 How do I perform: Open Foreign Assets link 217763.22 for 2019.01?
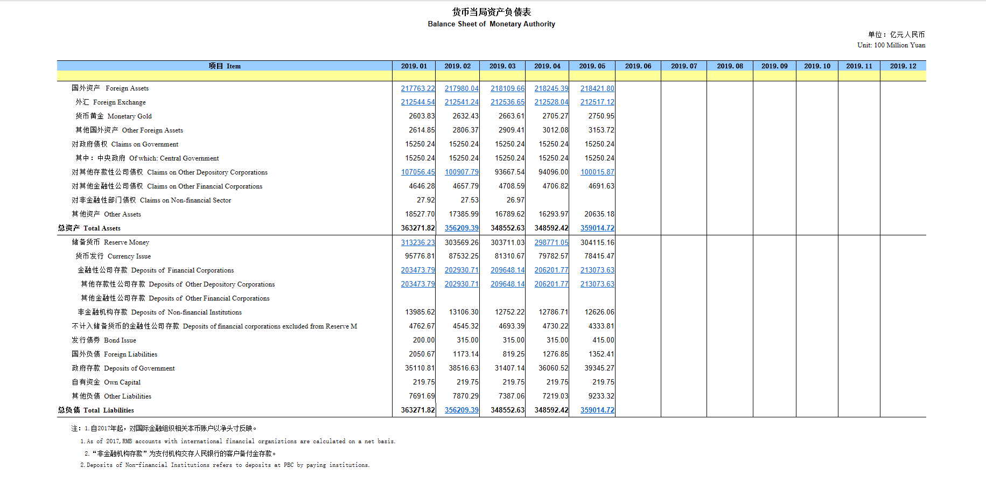coord(417,88)
